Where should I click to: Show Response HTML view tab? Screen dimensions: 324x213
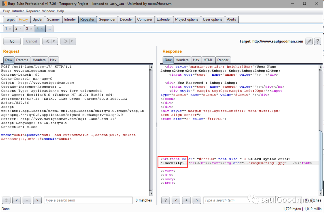[208, 60]
